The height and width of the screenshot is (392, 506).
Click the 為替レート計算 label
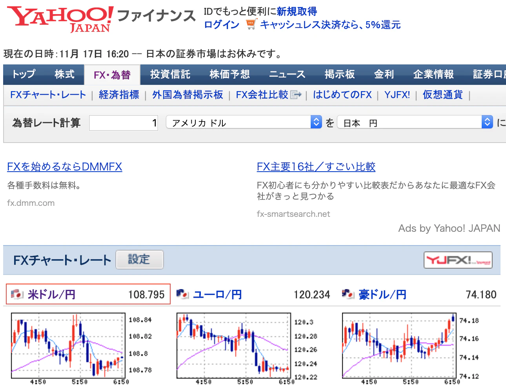46,123
